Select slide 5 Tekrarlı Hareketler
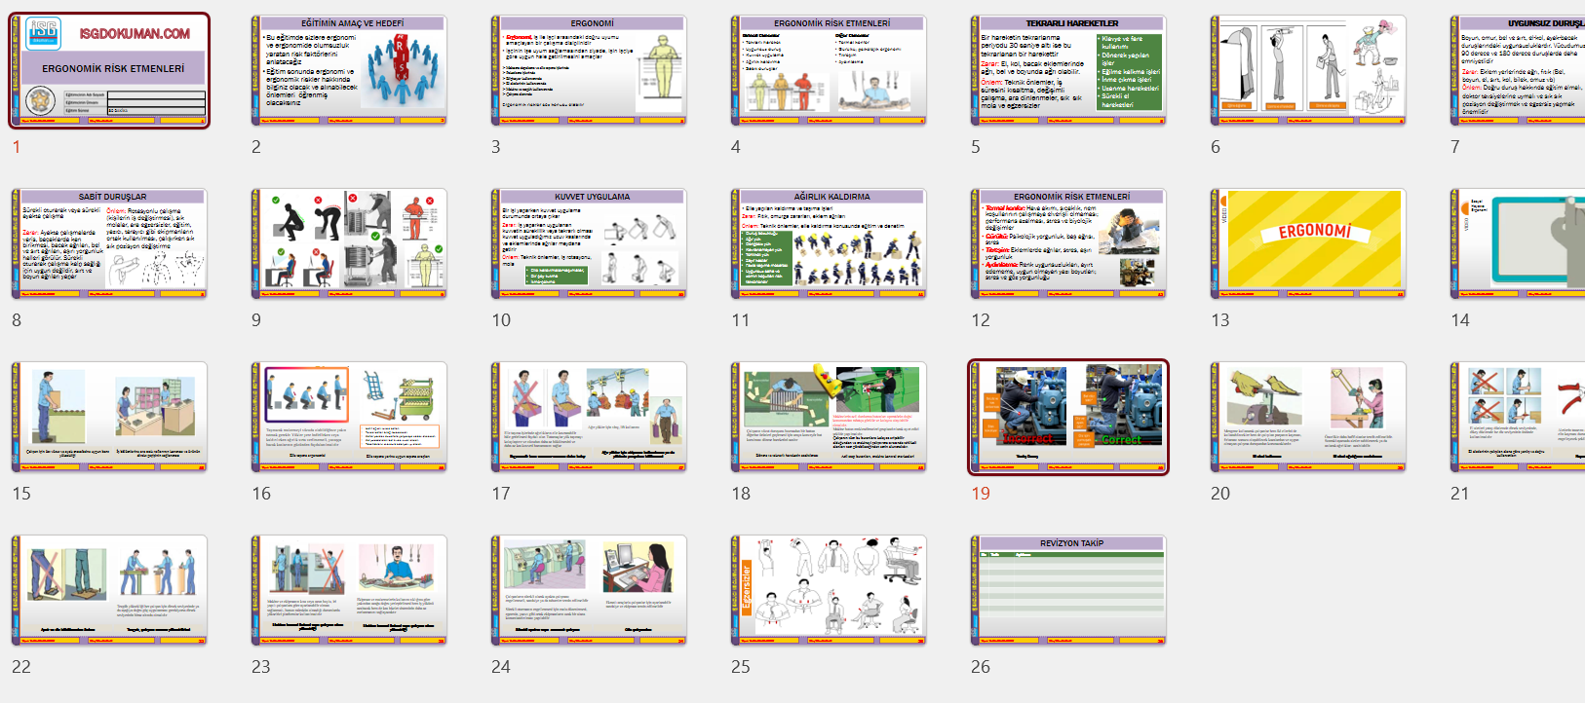Screen dimensions: 1585x703 [1068, 70]
